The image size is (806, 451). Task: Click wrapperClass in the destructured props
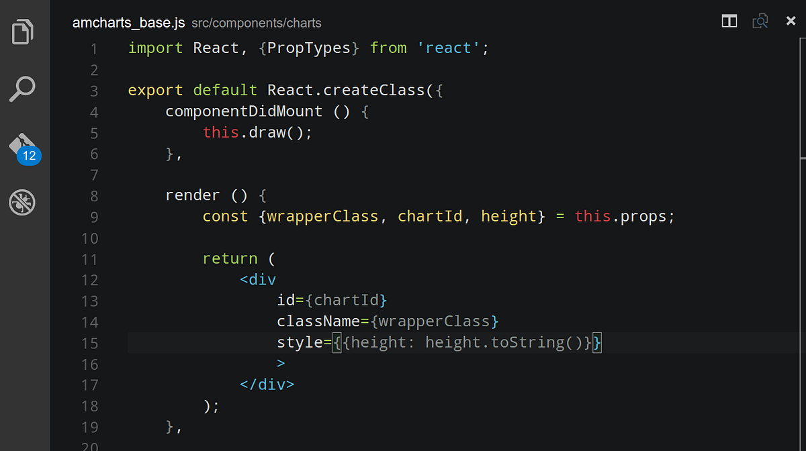click(x=321, y=216)
